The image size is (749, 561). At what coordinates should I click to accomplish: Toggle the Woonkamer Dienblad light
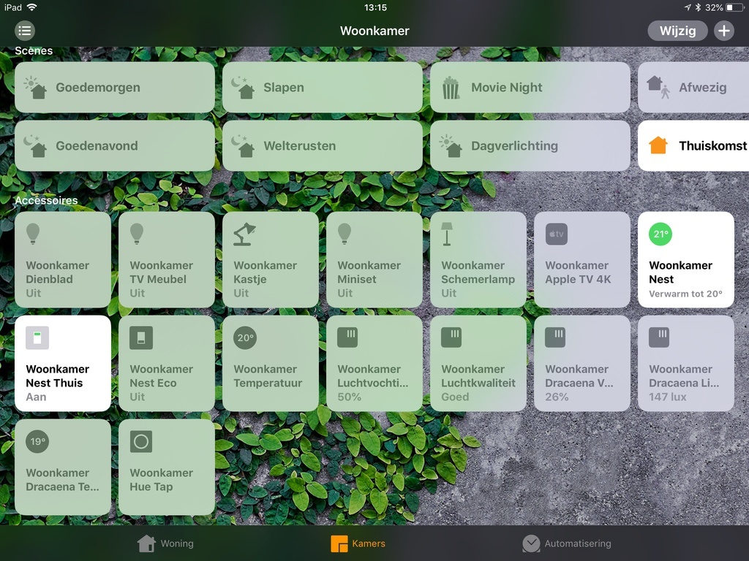[63, 260]
